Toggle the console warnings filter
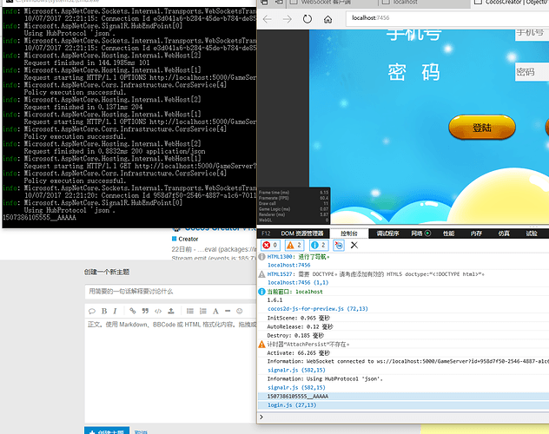549x434 pixels. point(294,245)
